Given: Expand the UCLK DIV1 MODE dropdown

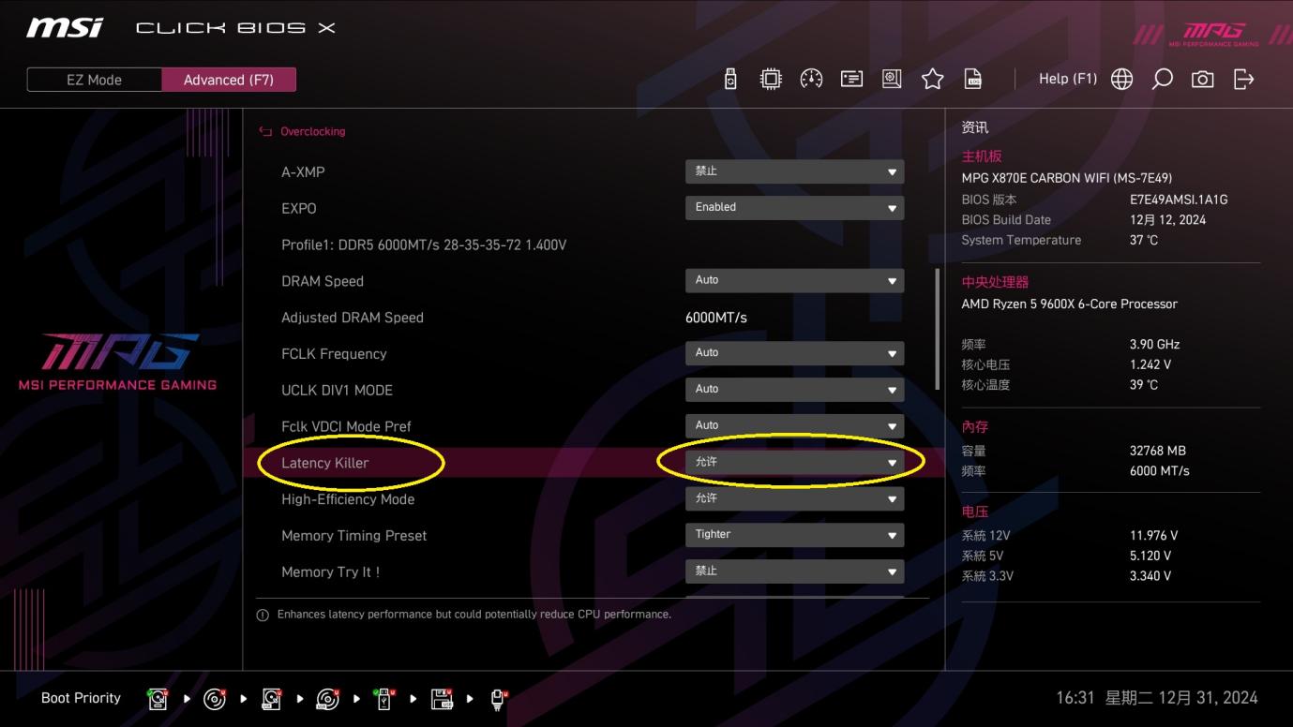Looking at the screenshot, I should pyautogui.click(x=794, y=390).
